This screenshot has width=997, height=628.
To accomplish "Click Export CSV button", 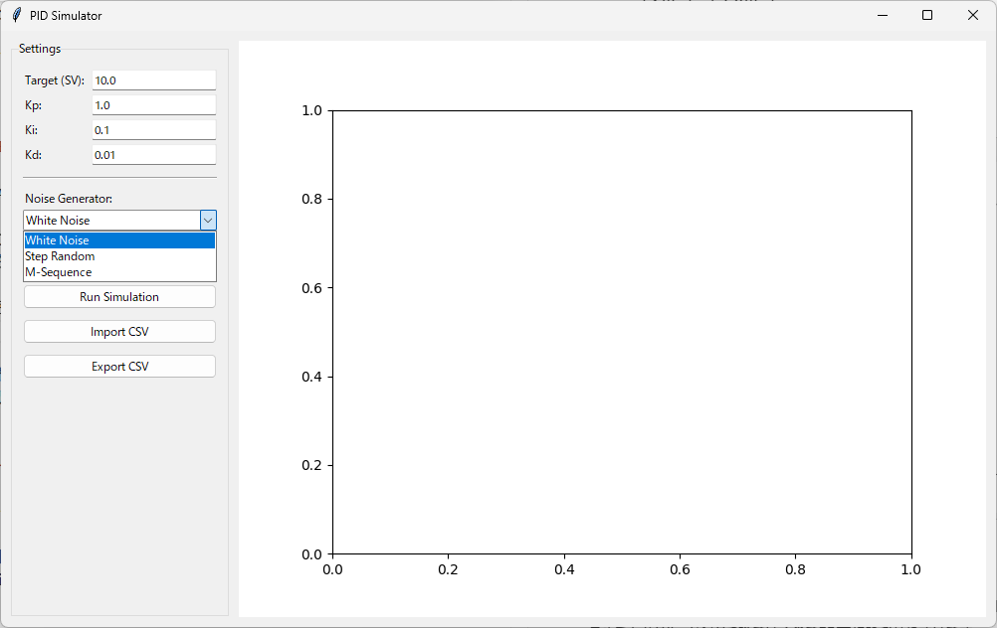I will click(119, 367).
